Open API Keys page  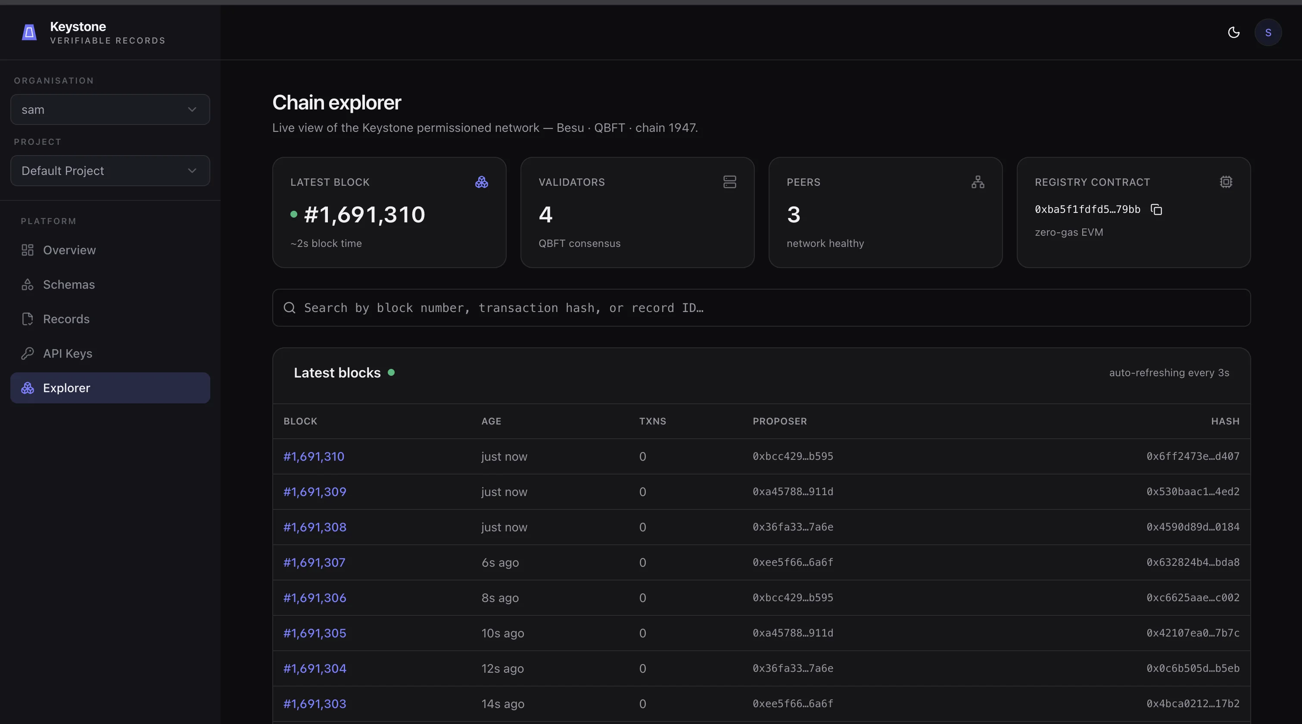[x=110, y=353]
